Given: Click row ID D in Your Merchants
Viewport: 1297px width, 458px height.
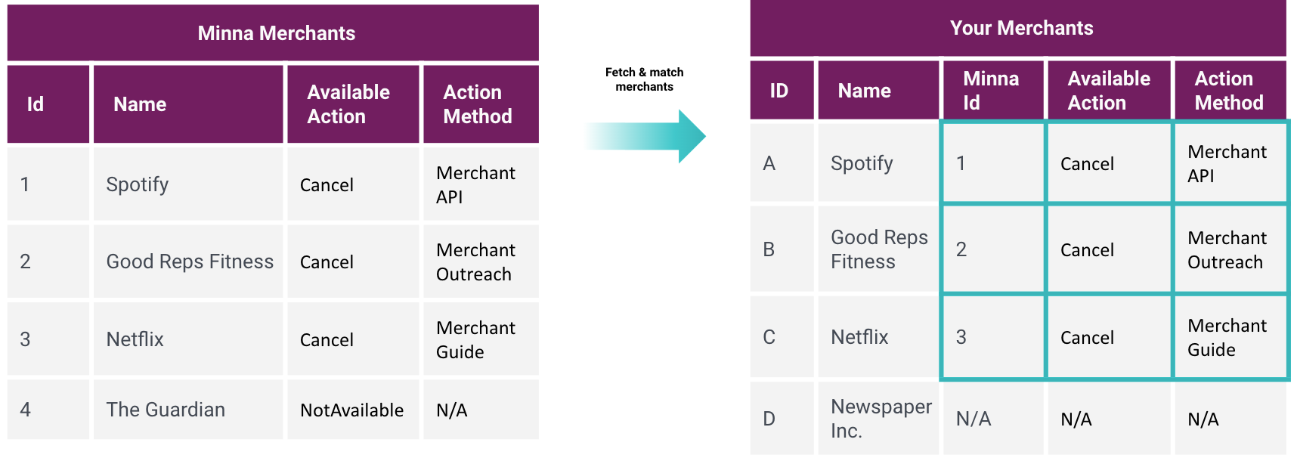Looking at the screenshot, I should [x=769, y=419].
